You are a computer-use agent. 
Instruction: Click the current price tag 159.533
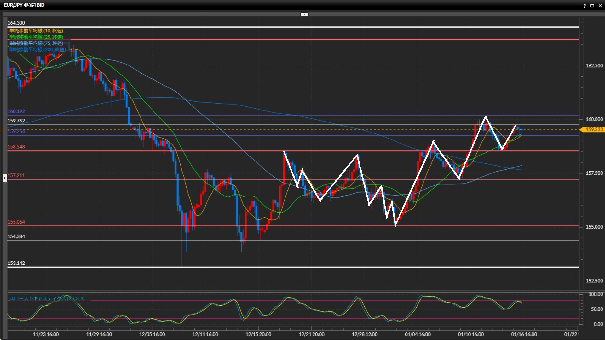coord(594,129)
